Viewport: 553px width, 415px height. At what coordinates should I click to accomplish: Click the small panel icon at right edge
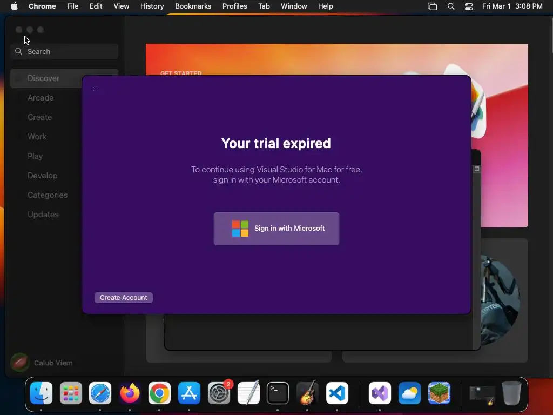[x=477, y=169]
